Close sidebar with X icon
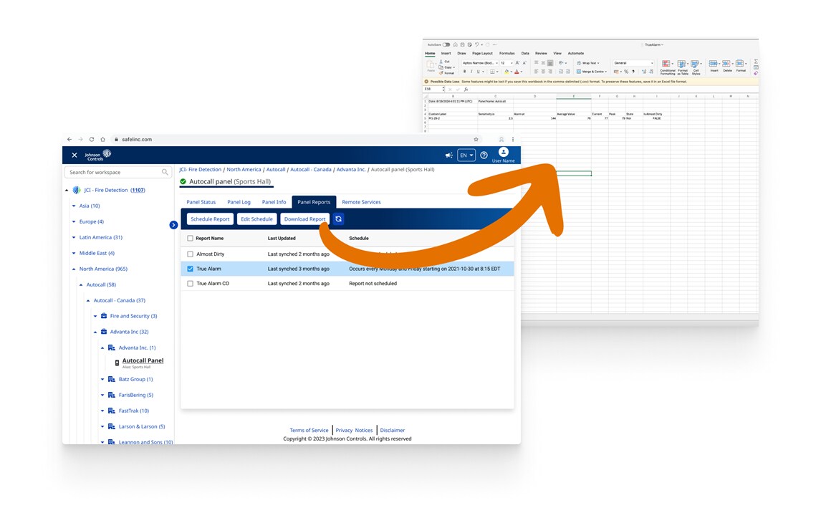821x508 pixels. tap(75, 155)
